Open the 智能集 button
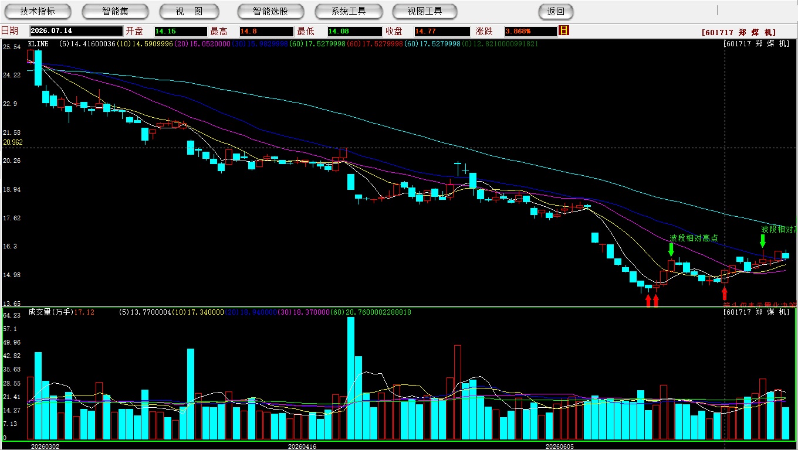Viewport: 798px width, 450px height. [x=115, y=11]
